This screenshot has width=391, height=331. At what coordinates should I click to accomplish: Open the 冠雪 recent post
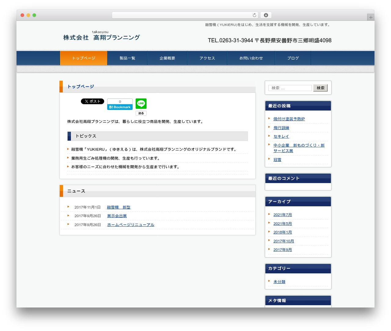click(277, 160)
